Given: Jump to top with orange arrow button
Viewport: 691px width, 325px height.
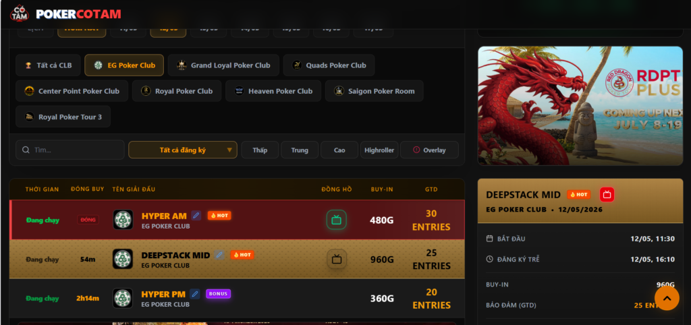Looking at the screenshot, I should pyautogui.click(x=667, y=298).
